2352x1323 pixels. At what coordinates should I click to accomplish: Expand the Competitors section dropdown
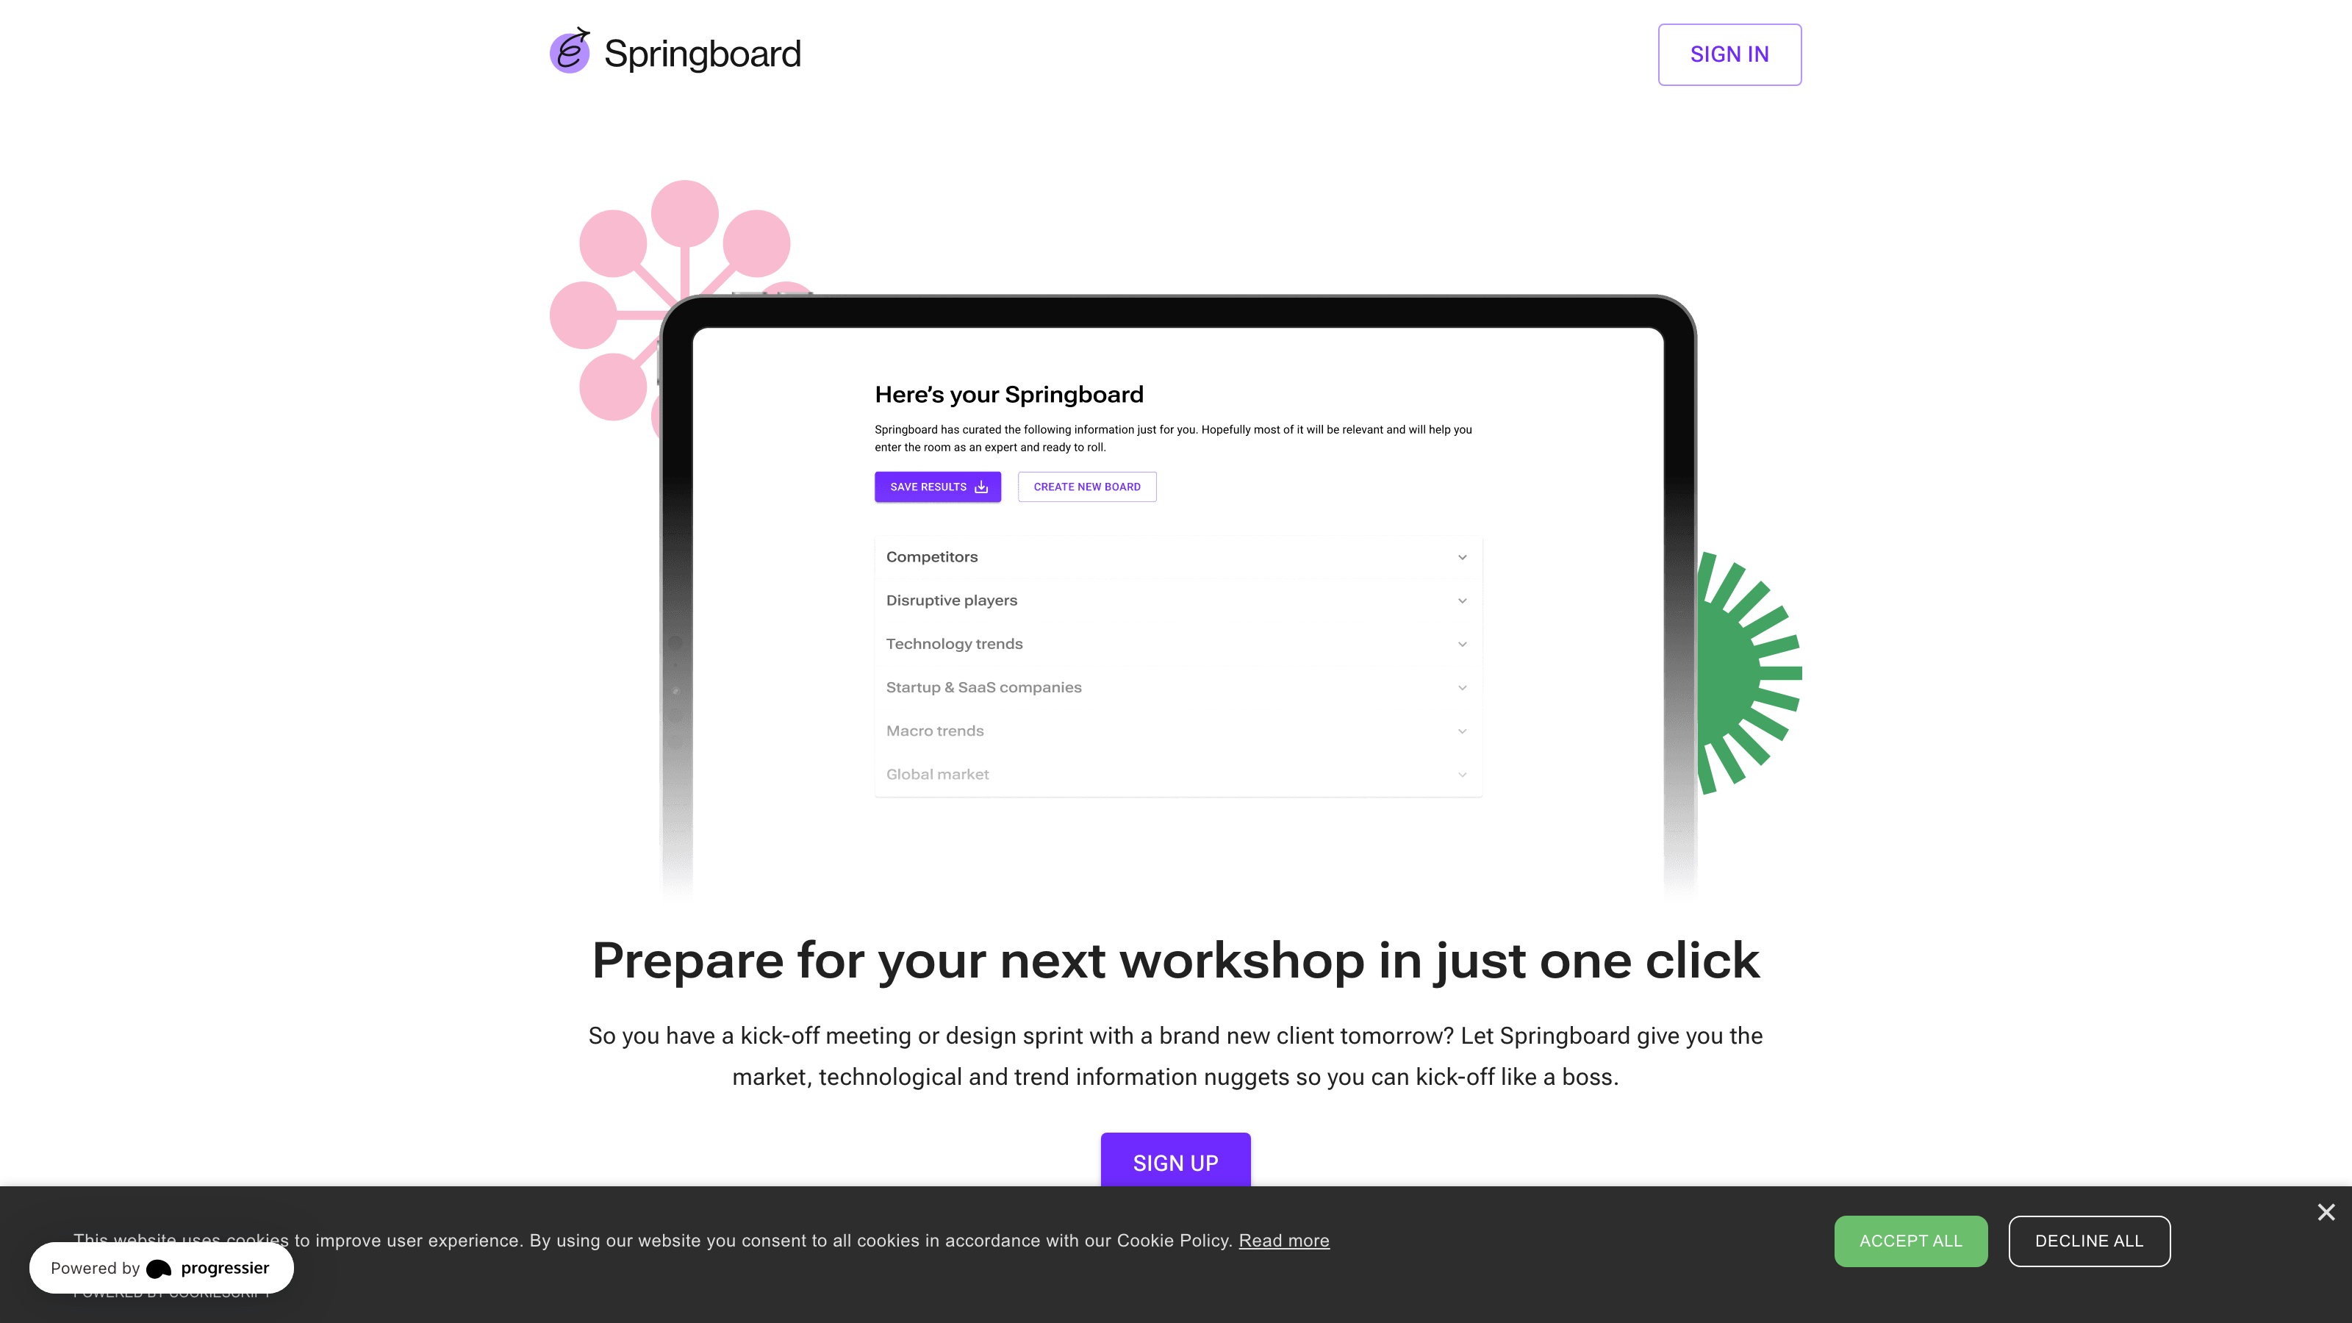pos(1462,557)
